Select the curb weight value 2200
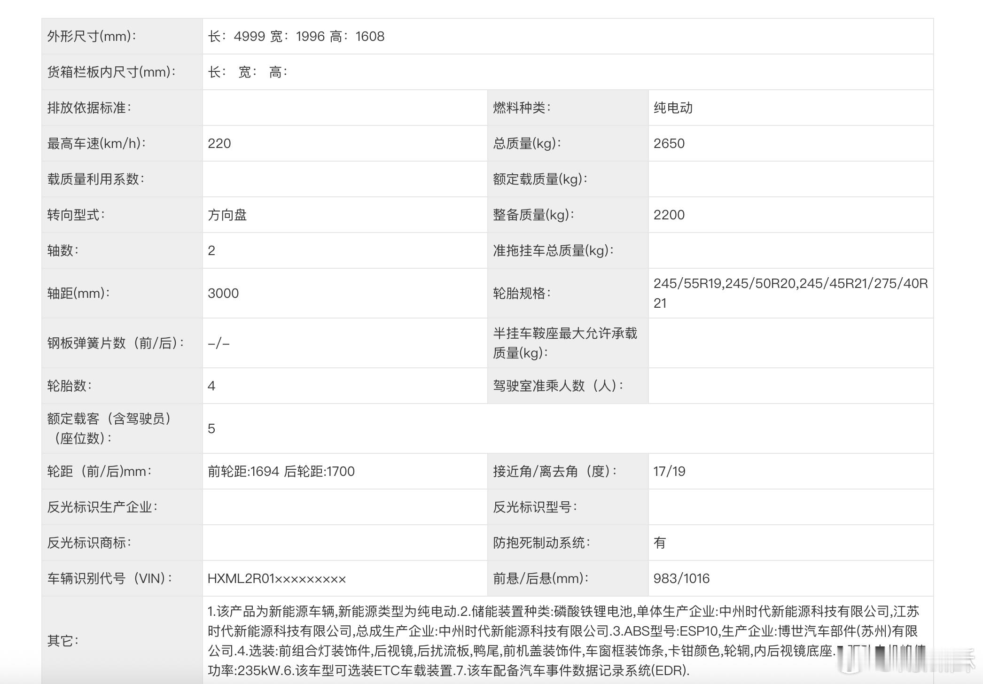The image size is (983, 684). (671, 215)
